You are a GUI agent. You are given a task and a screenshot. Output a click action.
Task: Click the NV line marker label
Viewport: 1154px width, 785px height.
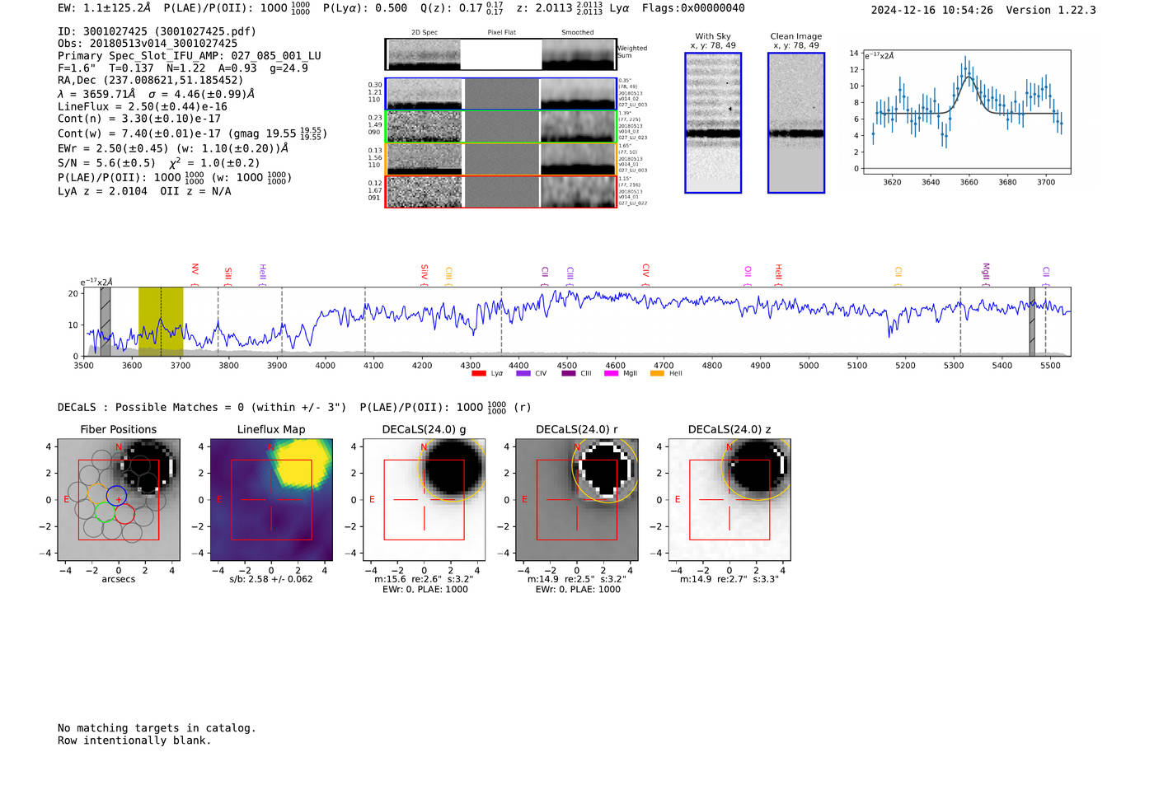click(x=195, y=269)
